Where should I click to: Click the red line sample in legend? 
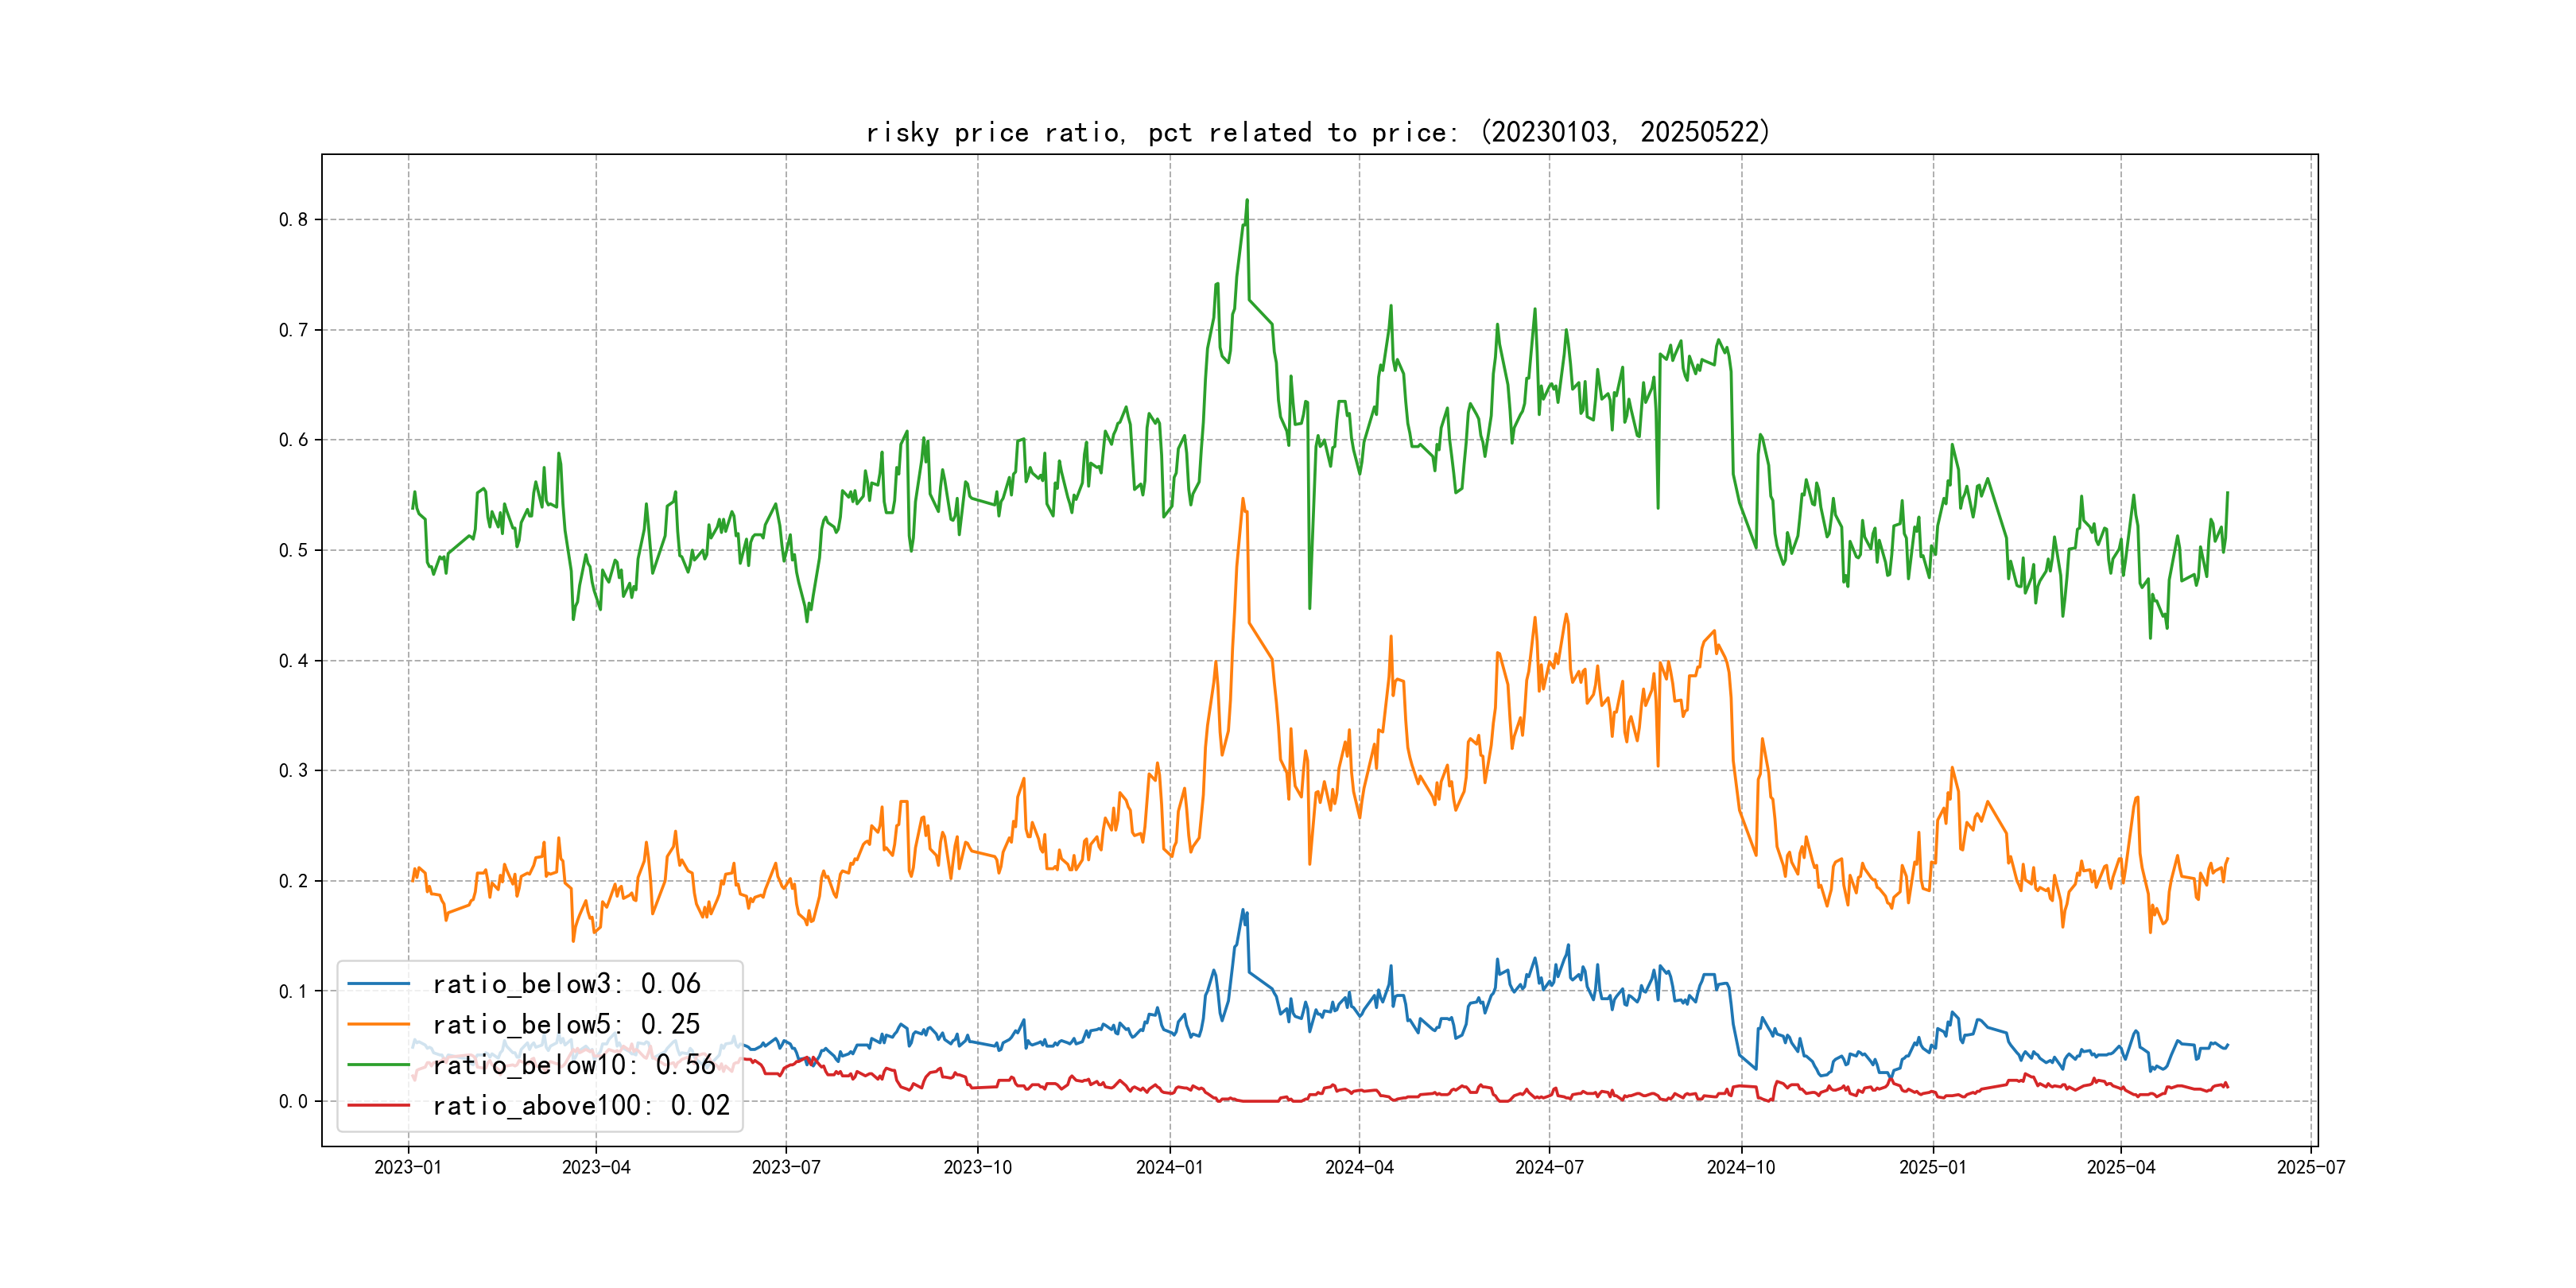click(x=379, y=1105)
